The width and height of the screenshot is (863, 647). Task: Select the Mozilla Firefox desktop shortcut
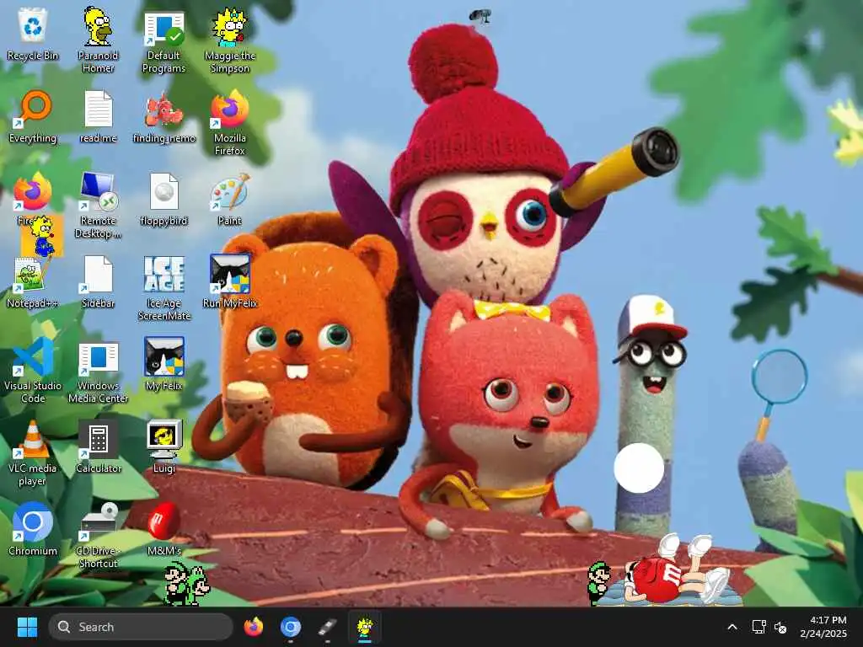(230, 122)
